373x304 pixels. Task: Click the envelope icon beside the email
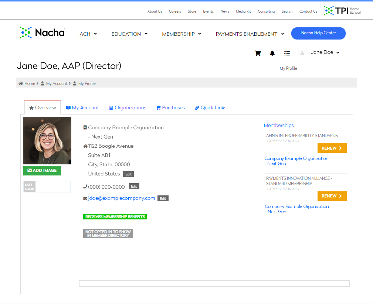coord(85,199)
